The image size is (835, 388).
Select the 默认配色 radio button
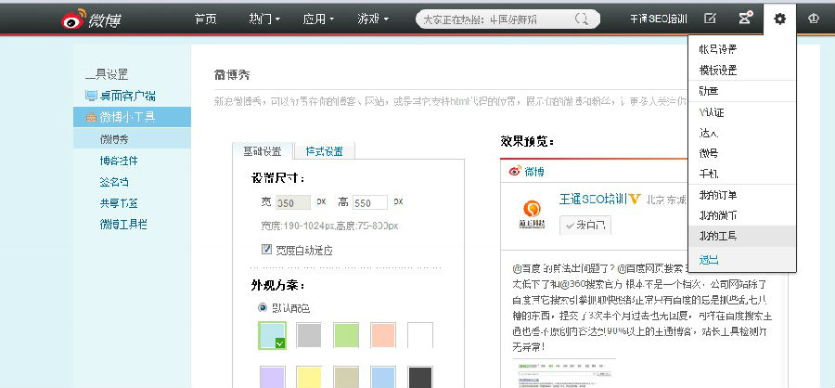(x=263, y=306)
